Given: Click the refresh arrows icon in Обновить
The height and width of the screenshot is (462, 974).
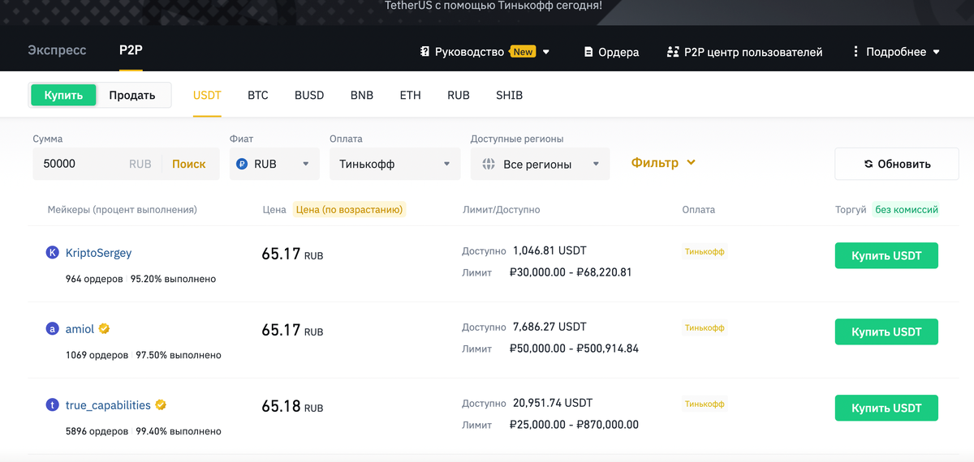Looking at the screenshot, I should pyautogui.click(x=868, y=164).
